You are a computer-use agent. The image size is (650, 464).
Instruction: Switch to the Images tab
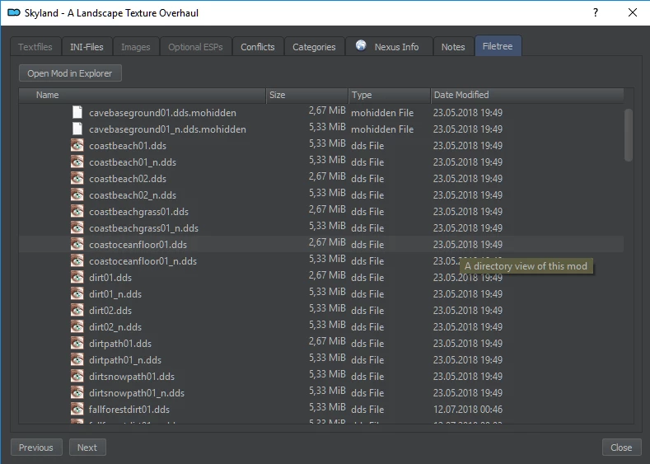[x=136, y=47]
